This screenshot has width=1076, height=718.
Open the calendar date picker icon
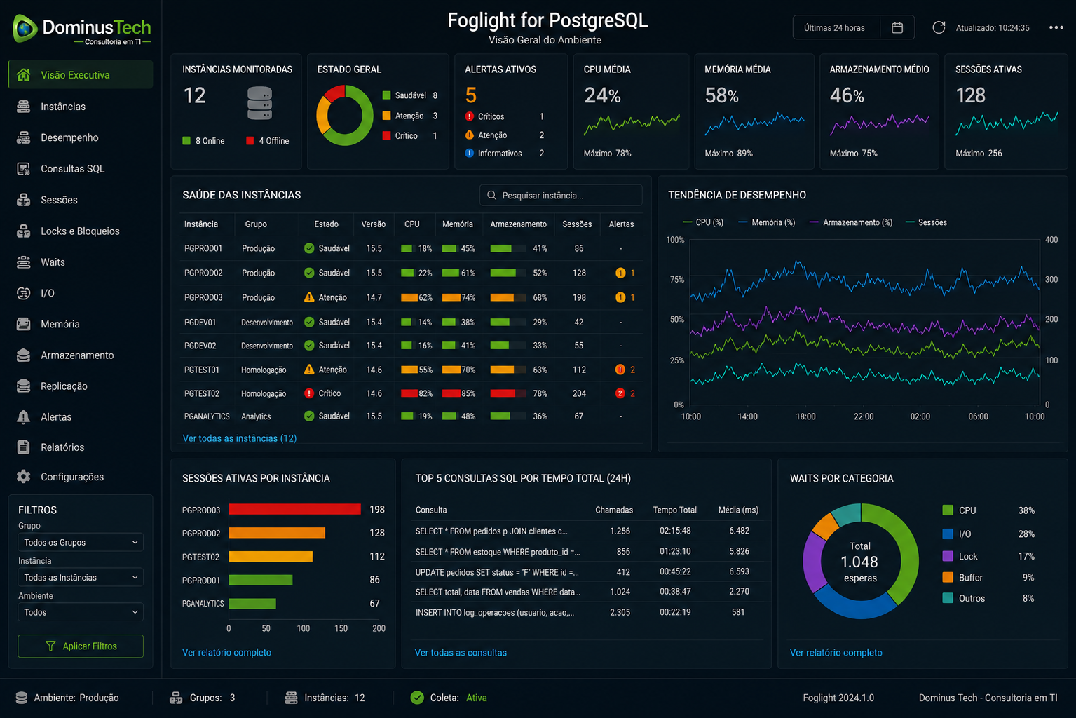897,27
